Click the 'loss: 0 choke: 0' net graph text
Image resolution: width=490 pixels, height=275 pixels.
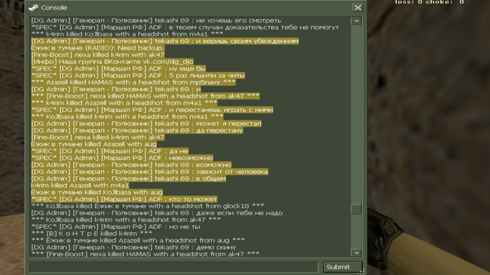(429, 2)
